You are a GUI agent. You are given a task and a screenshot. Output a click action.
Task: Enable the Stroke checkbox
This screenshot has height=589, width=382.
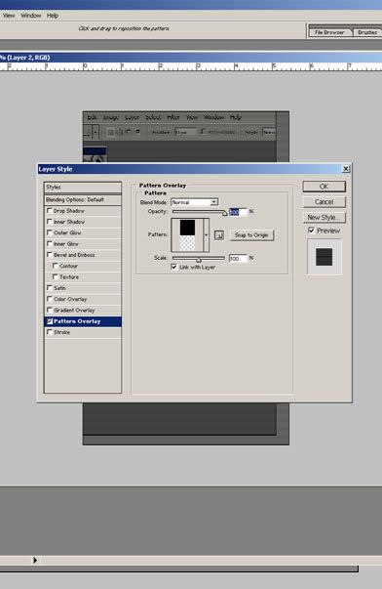(49, 332)
